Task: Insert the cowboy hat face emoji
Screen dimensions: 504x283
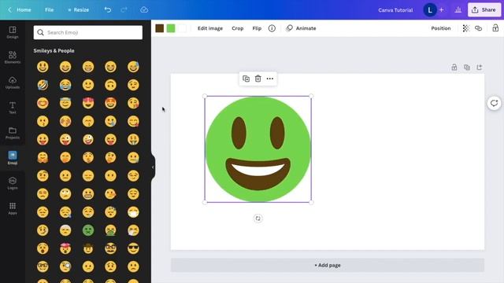Action: point(88,248)
